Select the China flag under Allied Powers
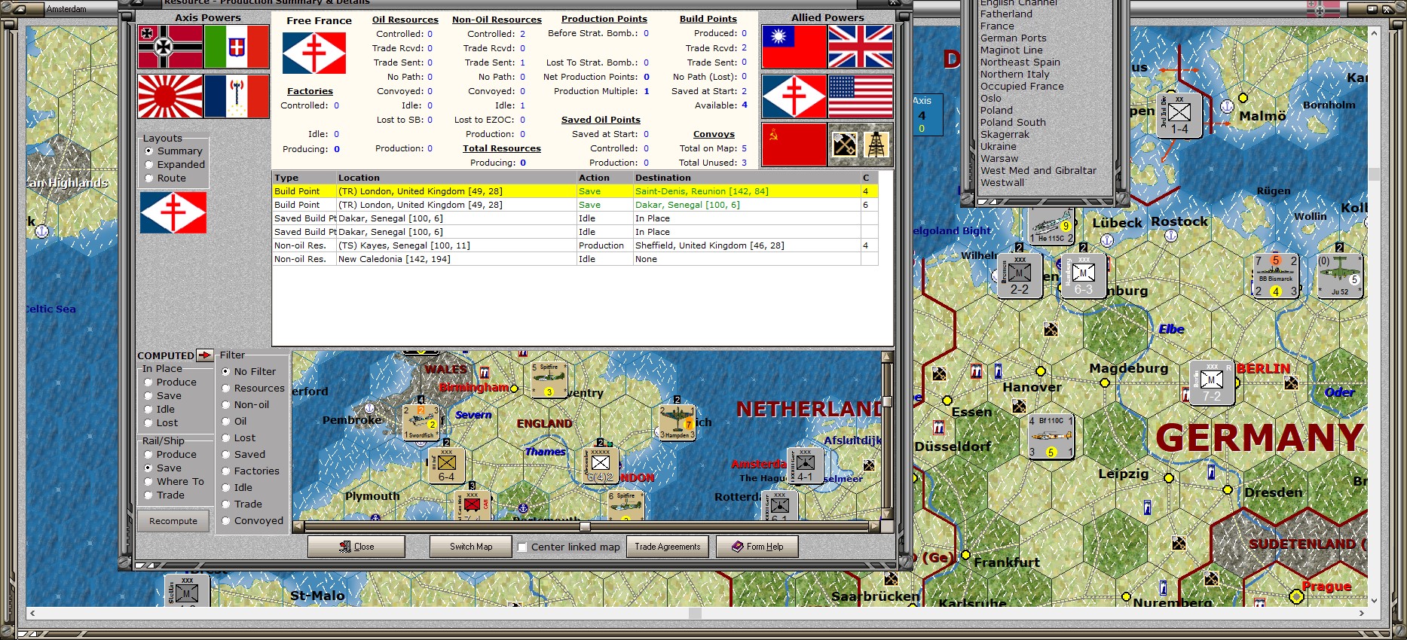Screen dimensions: 1407x640 pyautogui.click(x=794, y=47)
